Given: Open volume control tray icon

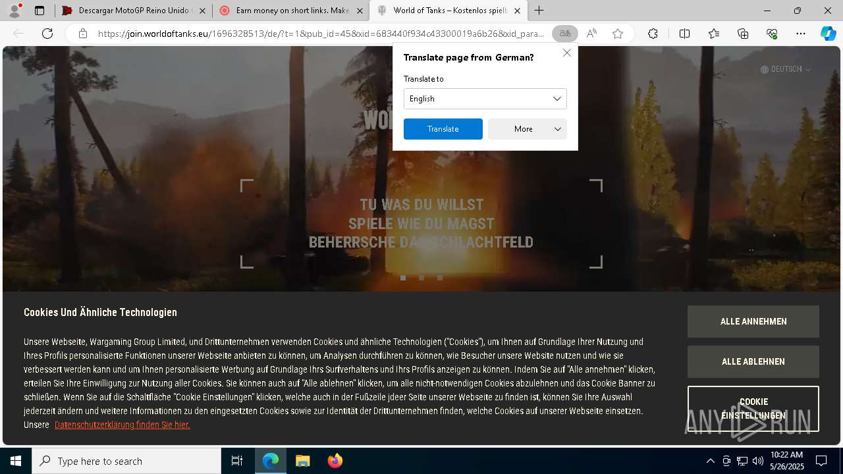Looking at the screenshot, I should 758,461.
